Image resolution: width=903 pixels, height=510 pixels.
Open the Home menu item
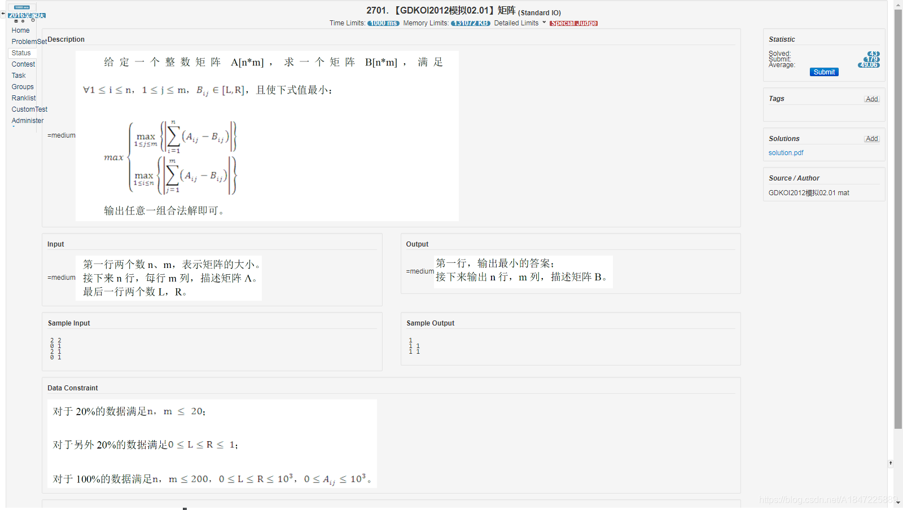pos(20,30)
